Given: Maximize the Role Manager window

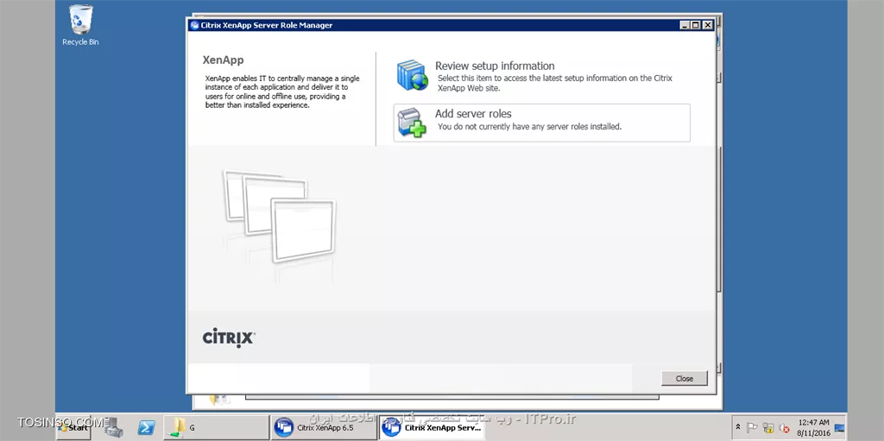Looking at the screenshot, I should (x=696, y=25).
